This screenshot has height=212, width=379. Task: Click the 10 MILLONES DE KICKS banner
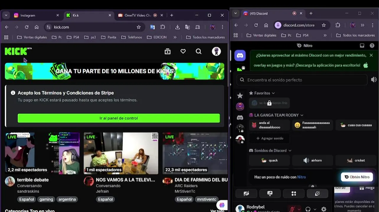click(115, 71)
